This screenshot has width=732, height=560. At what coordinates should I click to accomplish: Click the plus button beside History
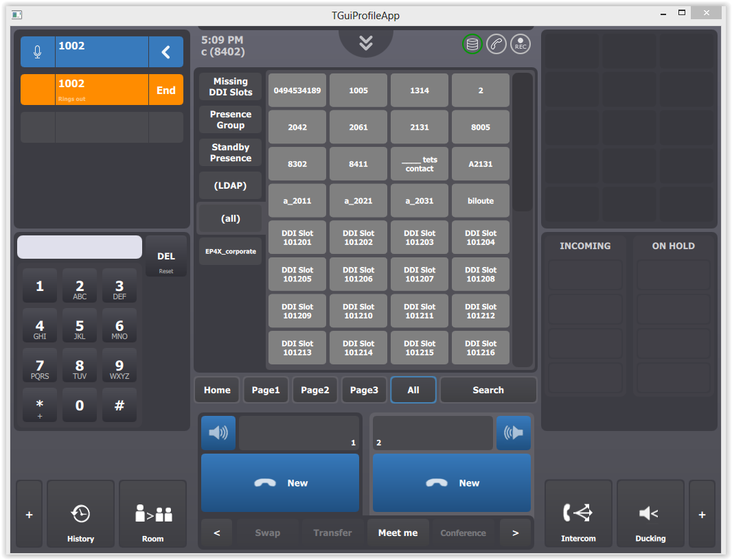[30, 514]
